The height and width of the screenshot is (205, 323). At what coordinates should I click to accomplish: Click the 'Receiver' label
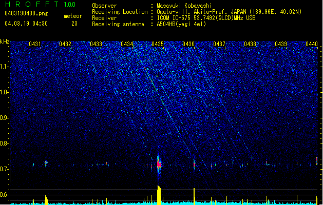[104, 18]
